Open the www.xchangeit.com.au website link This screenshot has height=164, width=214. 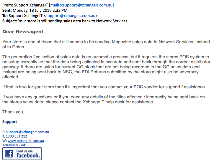tap(26, 141)
